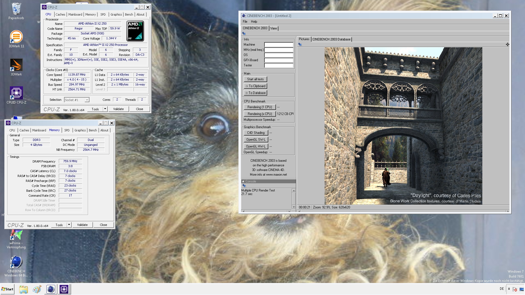Screen dimensions: 525x295
Task: Open the Papierkorb recycle bin icon
Action: coord(16,11)
